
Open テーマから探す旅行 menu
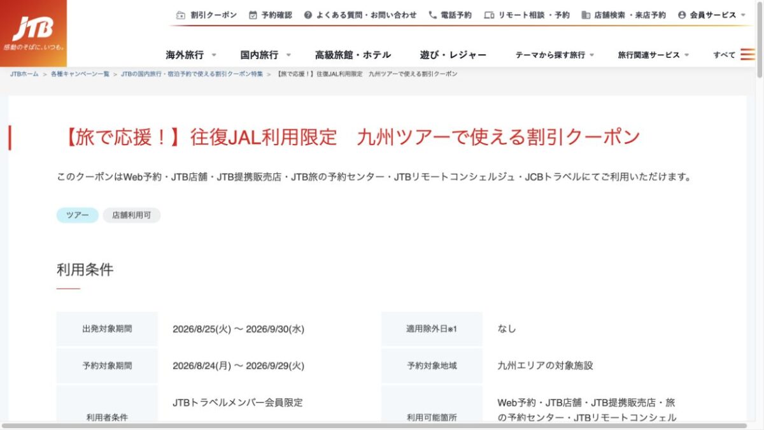pyautogui.click(x=550, y=55)
